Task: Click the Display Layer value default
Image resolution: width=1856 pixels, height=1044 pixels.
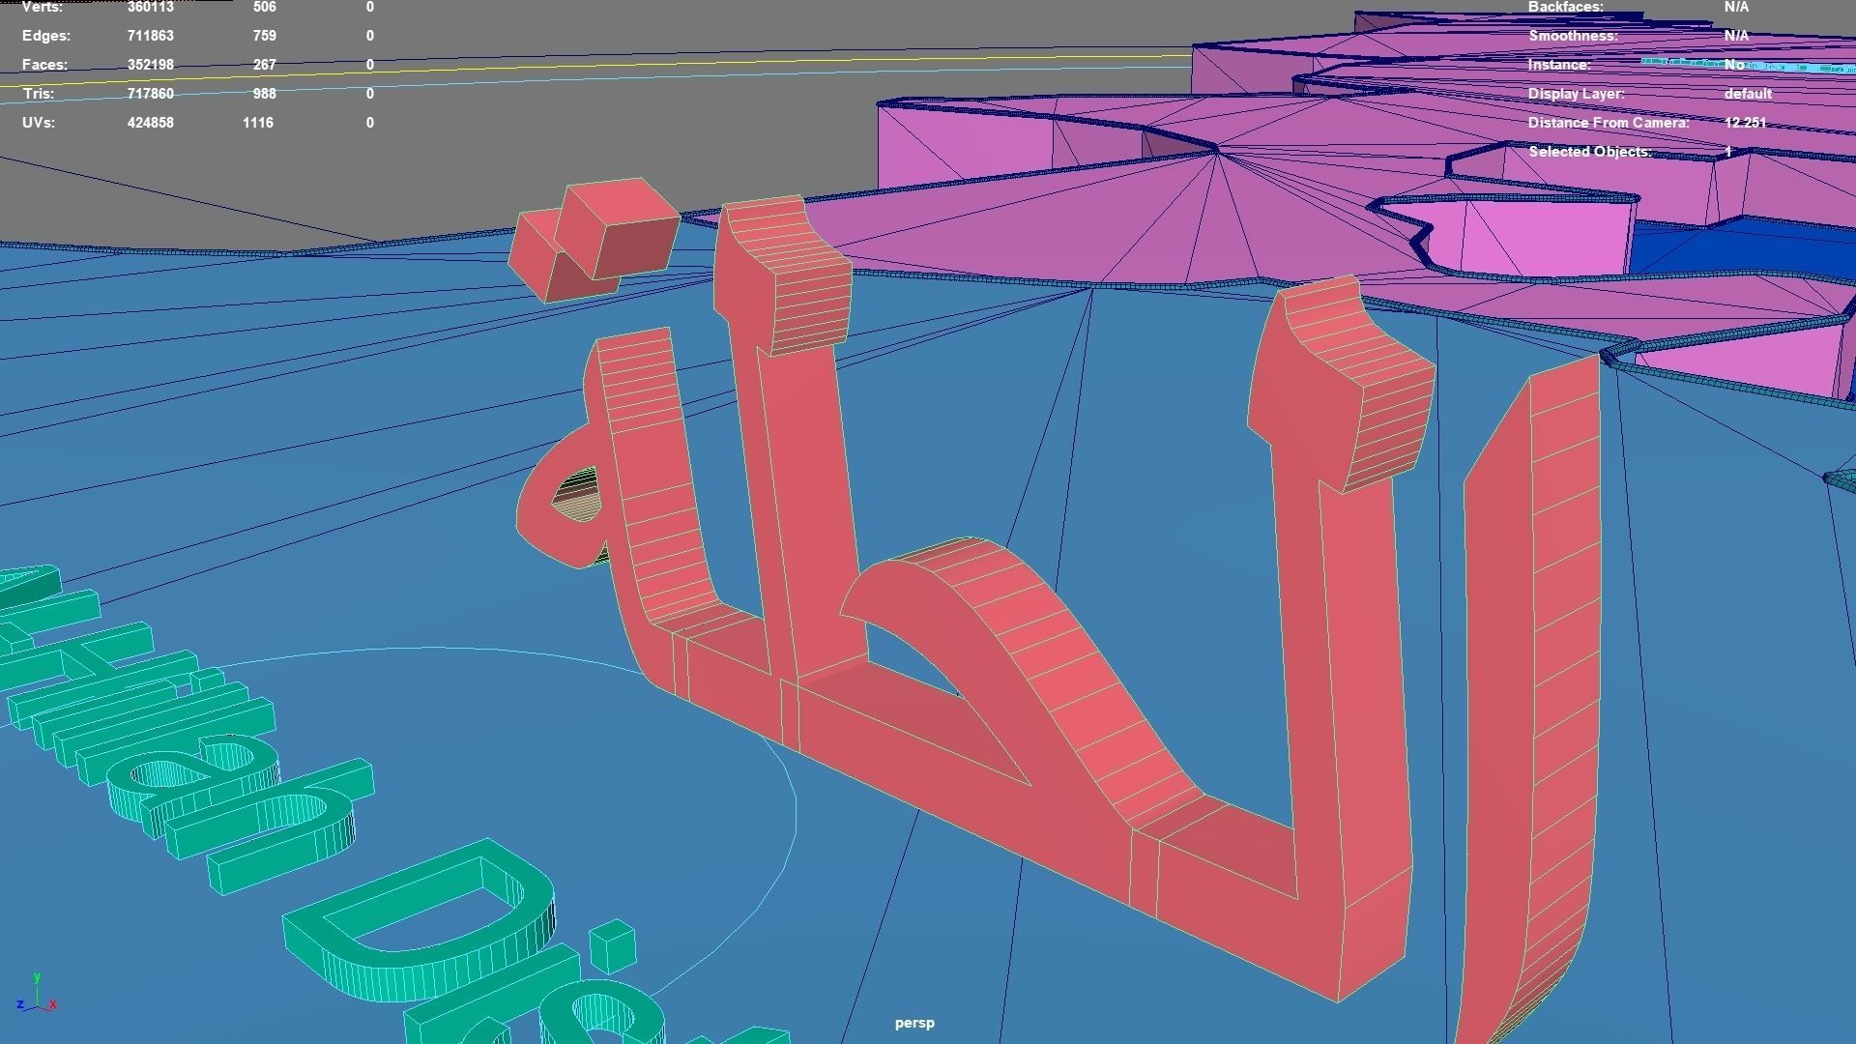Action: 1747,94
